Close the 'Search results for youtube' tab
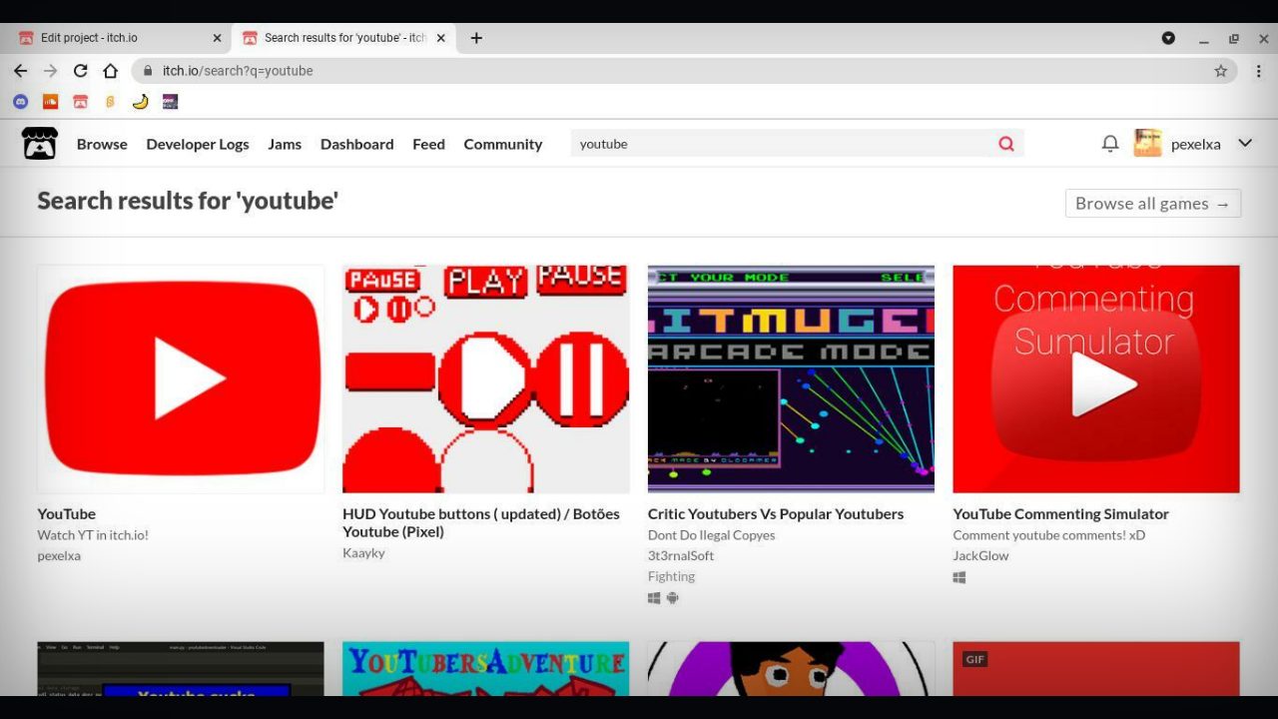Viewport: 1278px width, 719px height. (x=440, y=38)
